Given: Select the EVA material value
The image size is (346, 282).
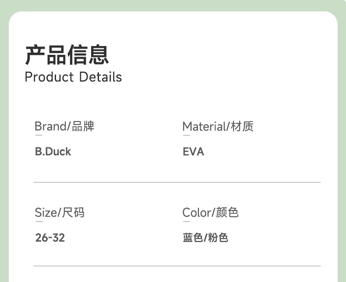Looking at the screenshot, I should 193,152.
